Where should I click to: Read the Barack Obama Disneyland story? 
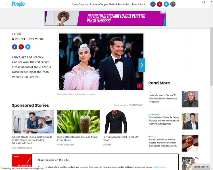163,143
